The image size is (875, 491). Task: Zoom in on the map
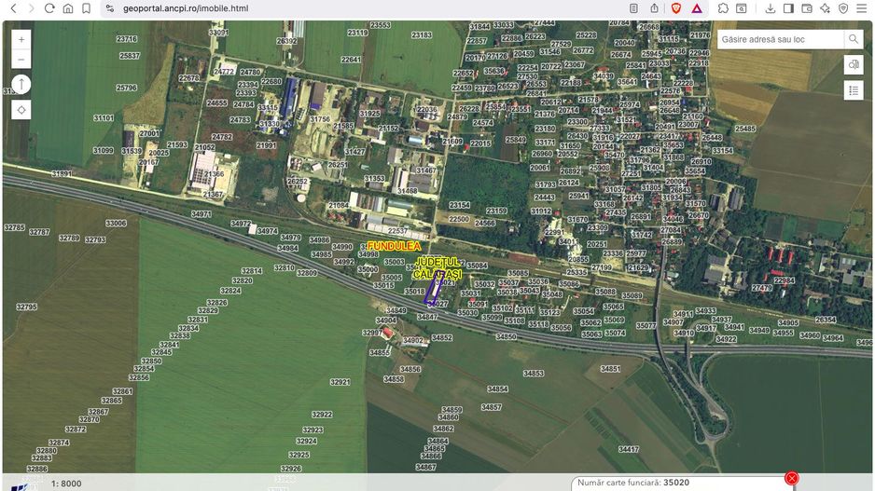click(x=22, y=39)
